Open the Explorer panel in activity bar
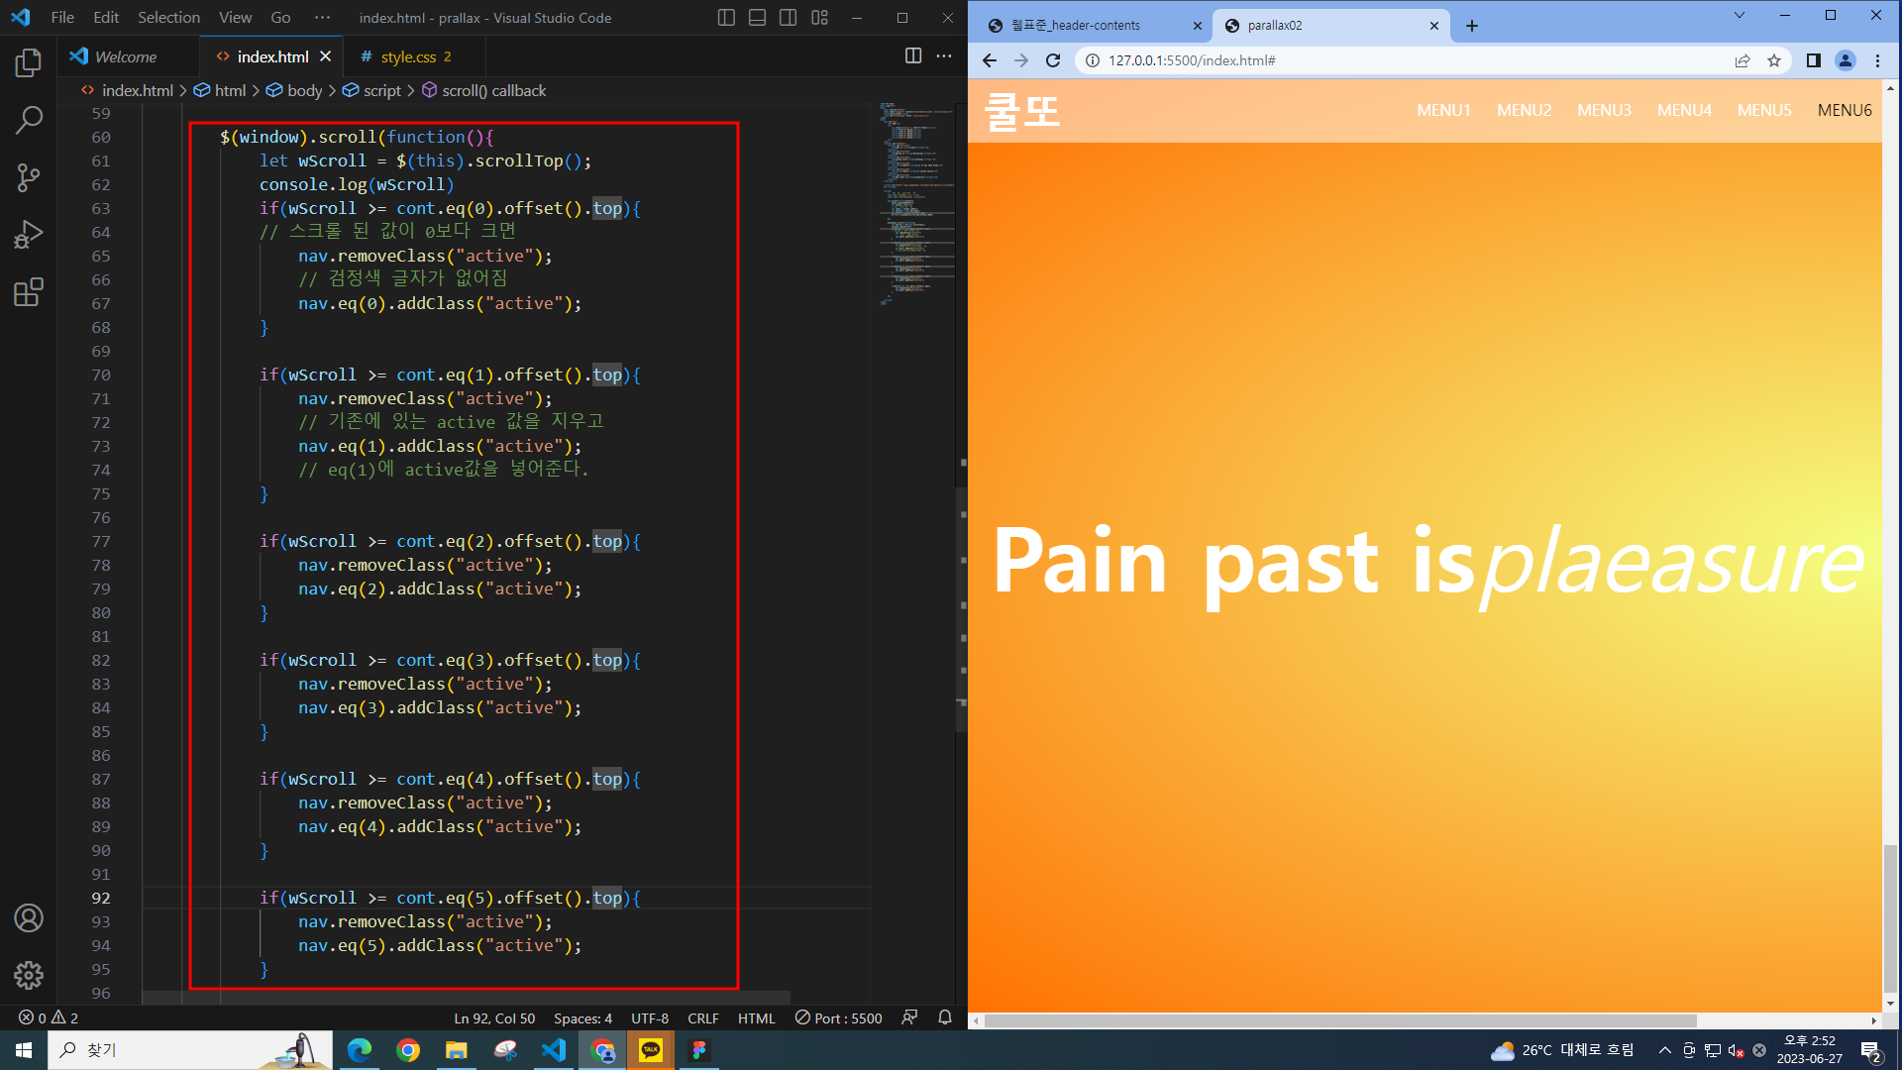1902x1070 pixels. pyautogui.click(x=29, y=63)
